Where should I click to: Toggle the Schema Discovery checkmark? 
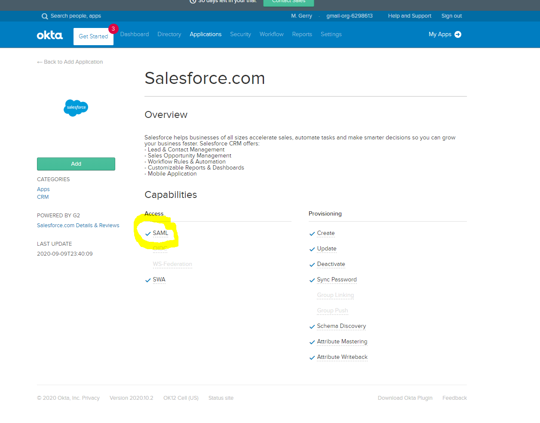click(x=312, y=327)
